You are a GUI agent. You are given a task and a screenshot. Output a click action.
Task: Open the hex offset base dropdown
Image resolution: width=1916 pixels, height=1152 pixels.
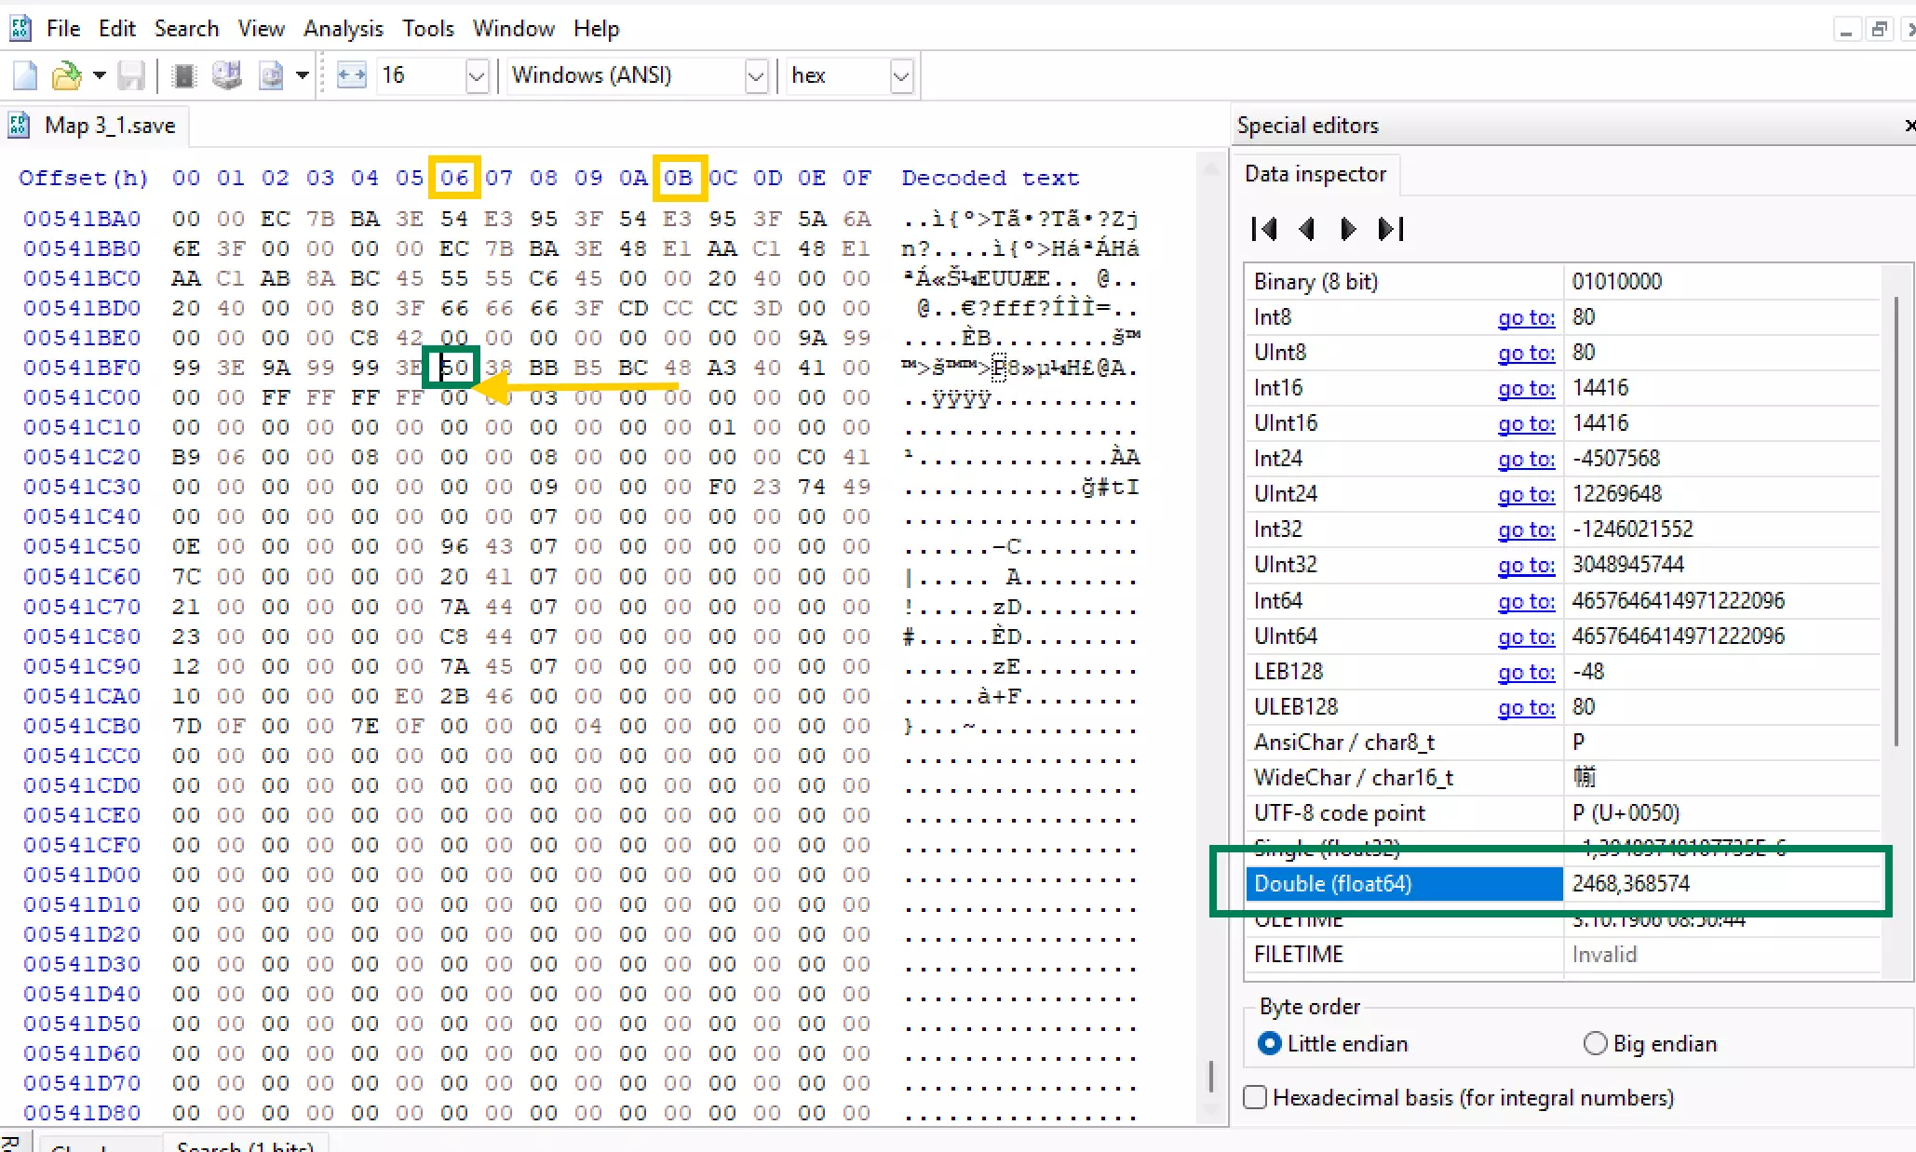pyautogui.click(x=900, y=75)
